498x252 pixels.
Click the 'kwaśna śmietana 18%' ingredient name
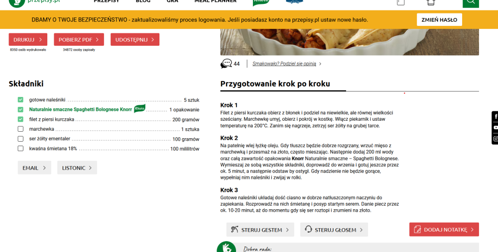(53, 148)
